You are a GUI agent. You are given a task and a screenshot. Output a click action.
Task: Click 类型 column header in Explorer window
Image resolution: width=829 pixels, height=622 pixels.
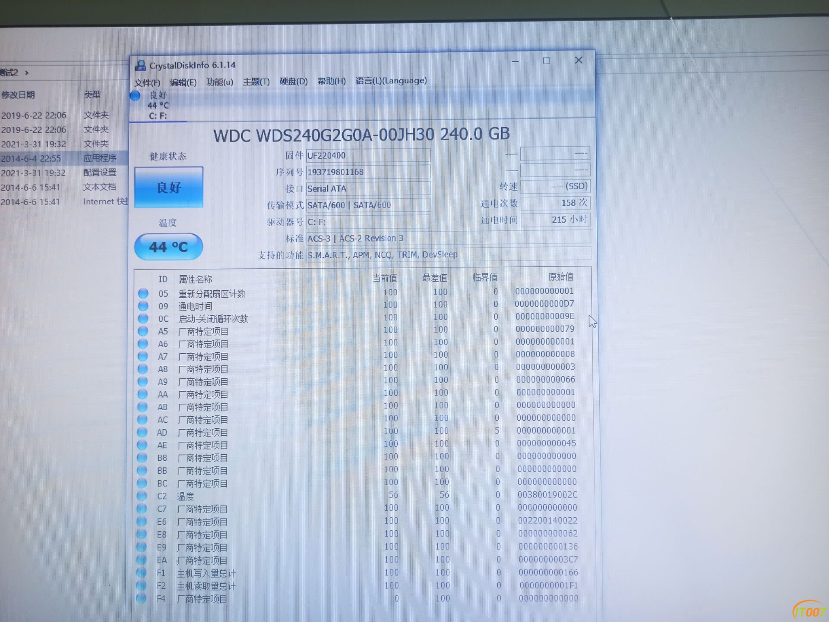[92, 94]
